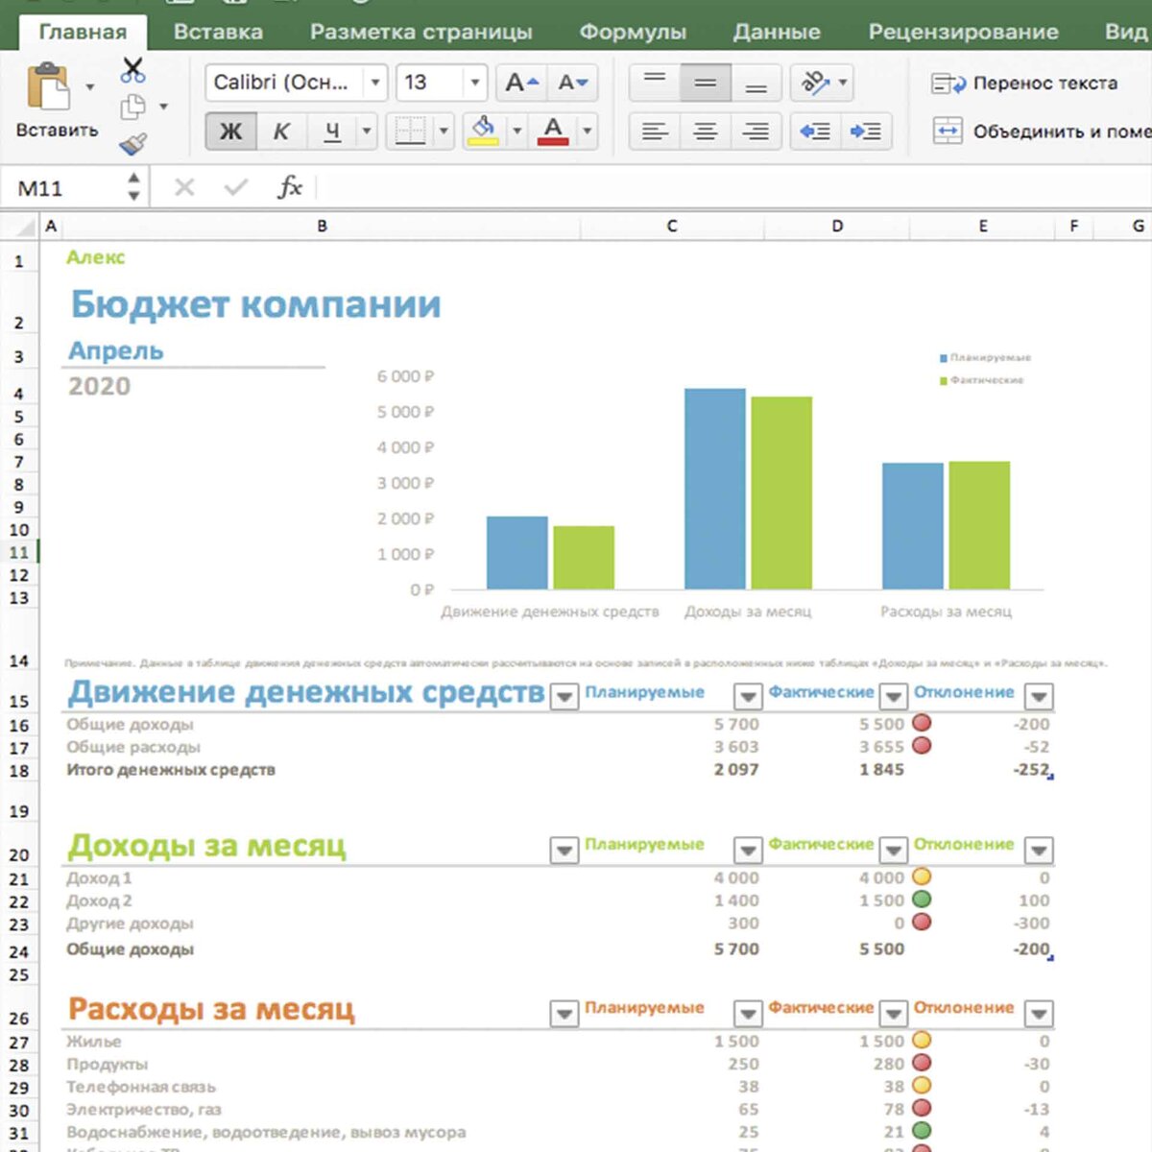Open the Вставка tab
The width and height of the screenshot is (1152, 1152).
[218, 32]
